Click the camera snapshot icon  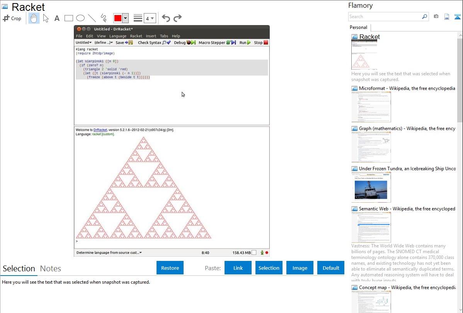[436, 17]
